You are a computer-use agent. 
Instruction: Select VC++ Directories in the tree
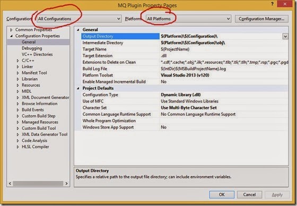point(37,54)
